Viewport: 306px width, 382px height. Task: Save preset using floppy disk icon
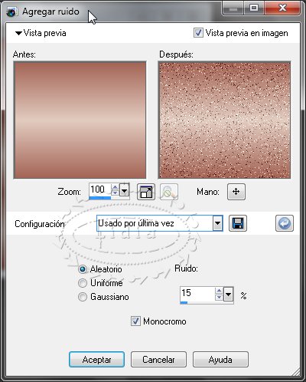point(238,223)
